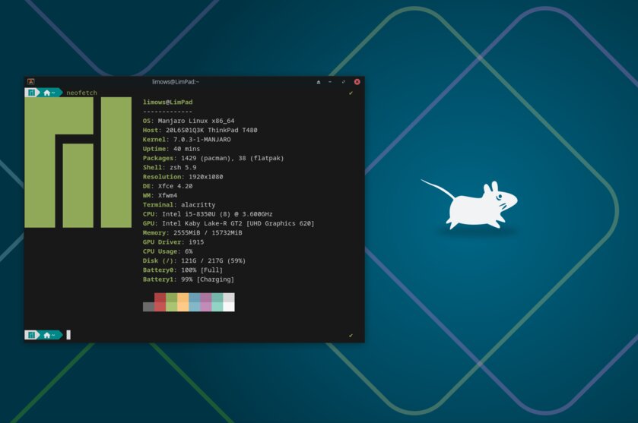Click the neofetch command text
This screenshot has width=638, height=423.
(x=82, y=93)
